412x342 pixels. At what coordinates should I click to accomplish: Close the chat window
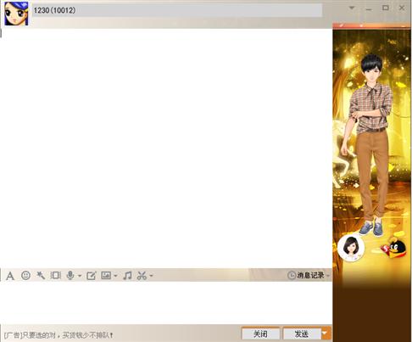pos(402,8)
